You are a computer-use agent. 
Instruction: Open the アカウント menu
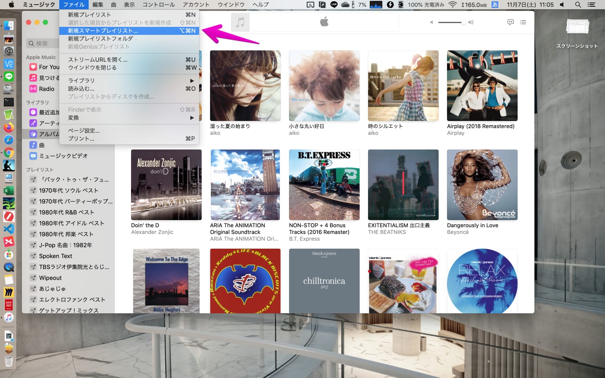tap(196, 5)
